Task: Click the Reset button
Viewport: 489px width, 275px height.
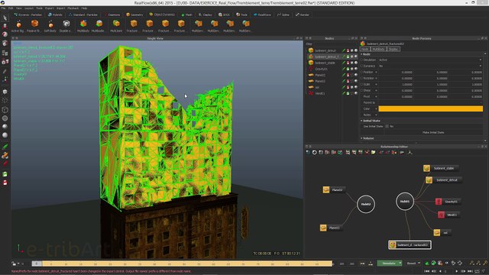Action: coord(411,264)
